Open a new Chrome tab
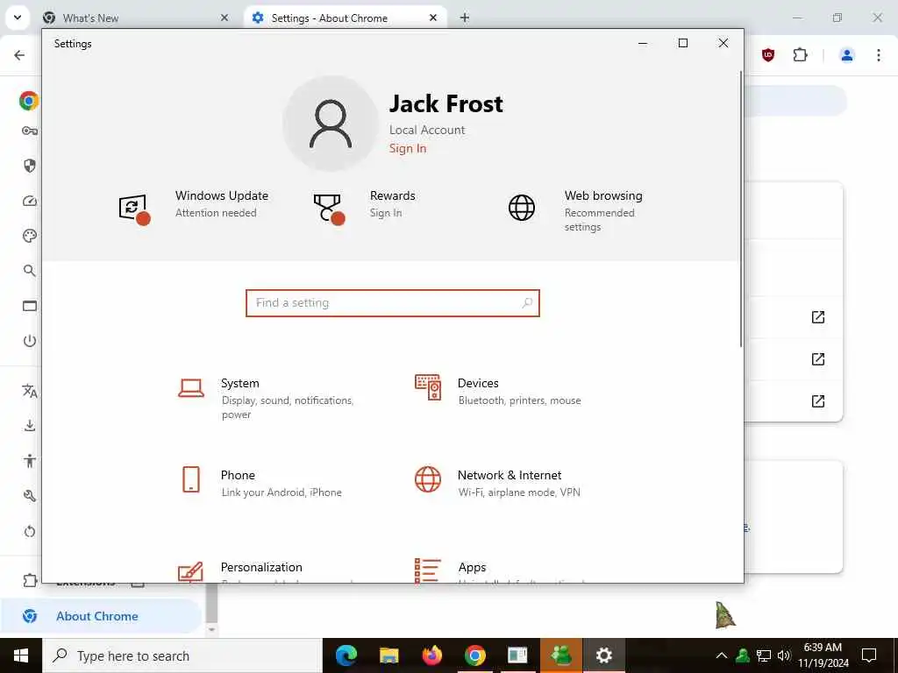The height and width of the screenshot is (673, 898). pos(465,18)
